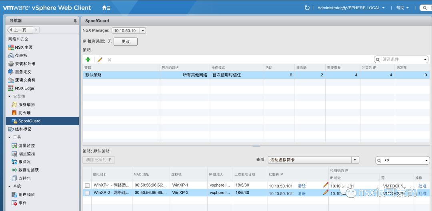
Task: Select 服务编排 in the navigator
Action: click(27, 105)
